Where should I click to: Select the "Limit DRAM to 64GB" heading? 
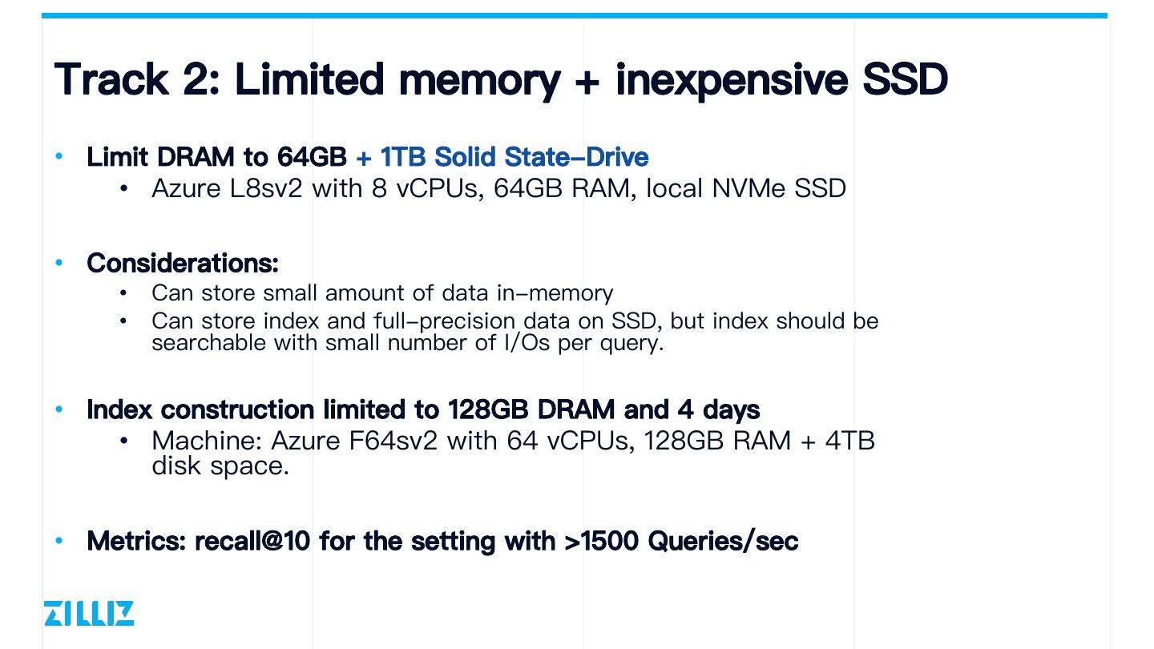pyautogui.click(x=216, y=156)
